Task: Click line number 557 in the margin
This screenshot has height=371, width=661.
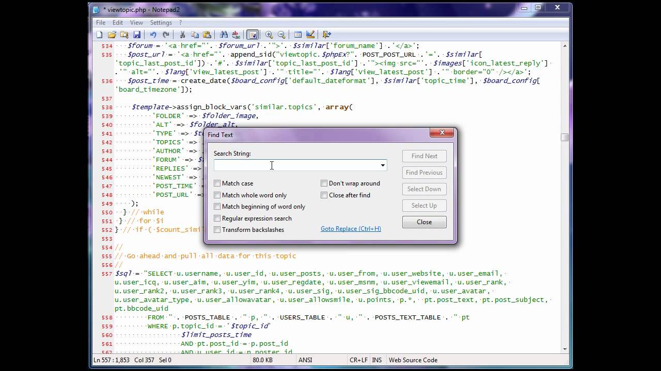Action: pyautogui.click(x=107, y=274)
